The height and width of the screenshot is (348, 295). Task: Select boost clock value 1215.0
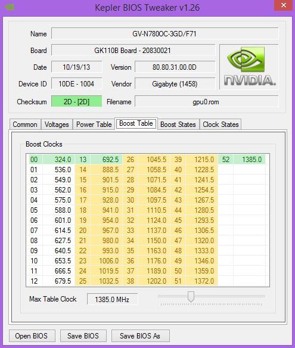pyautogui.click(x=202, y=159)
